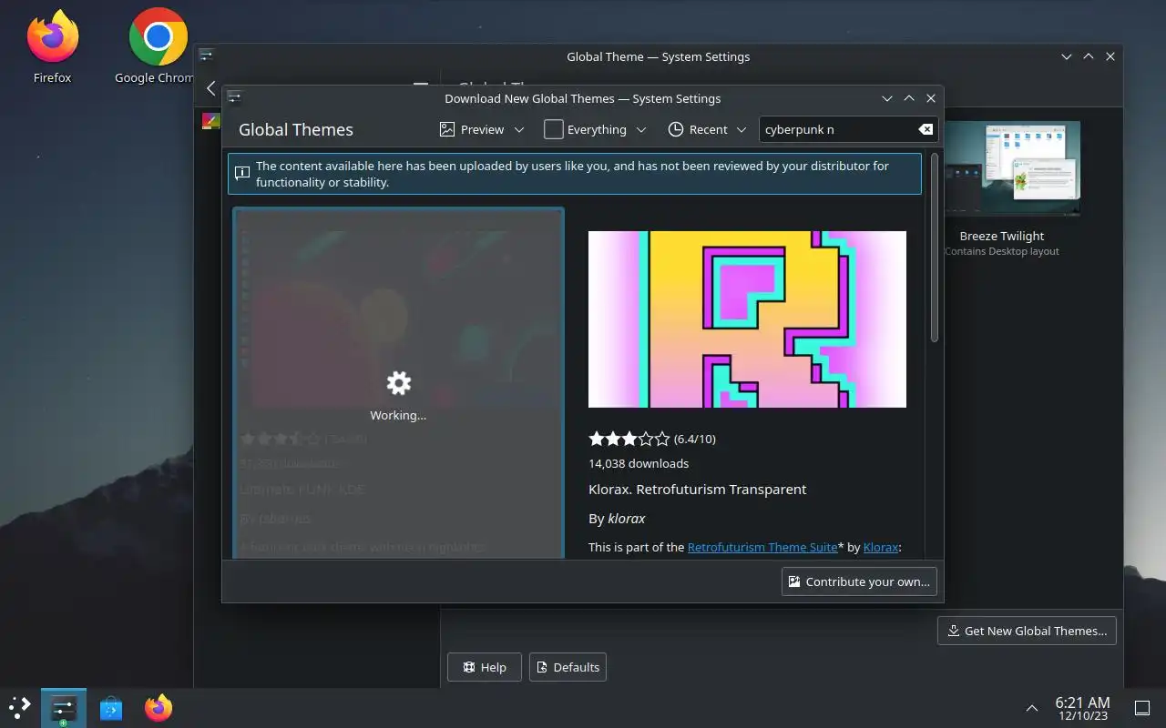This screenshot has height=728, width=1166.
Task: Click the info icon in the warning banner
Action: pos(242,173)
